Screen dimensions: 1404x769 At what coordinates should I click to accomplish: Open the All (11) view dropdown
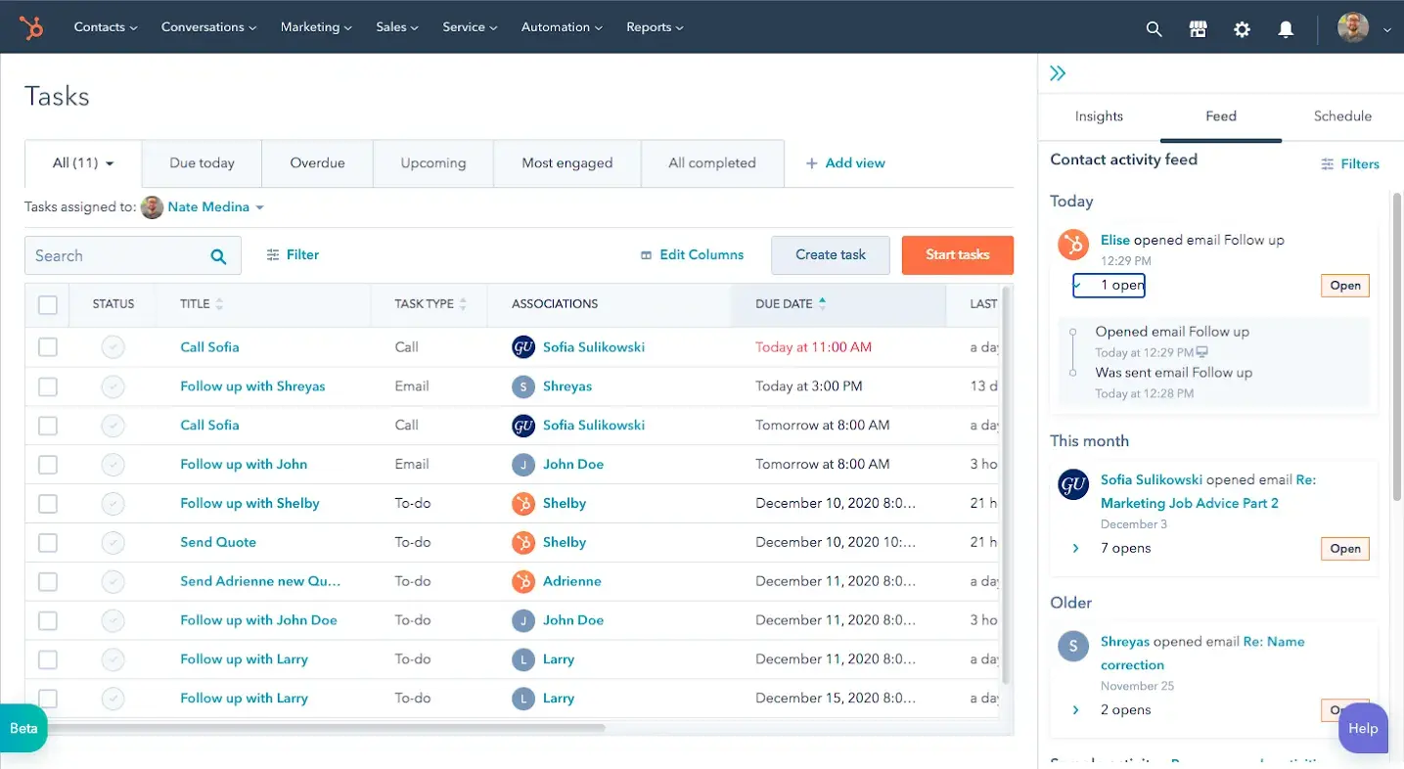[x=80, y=162]
